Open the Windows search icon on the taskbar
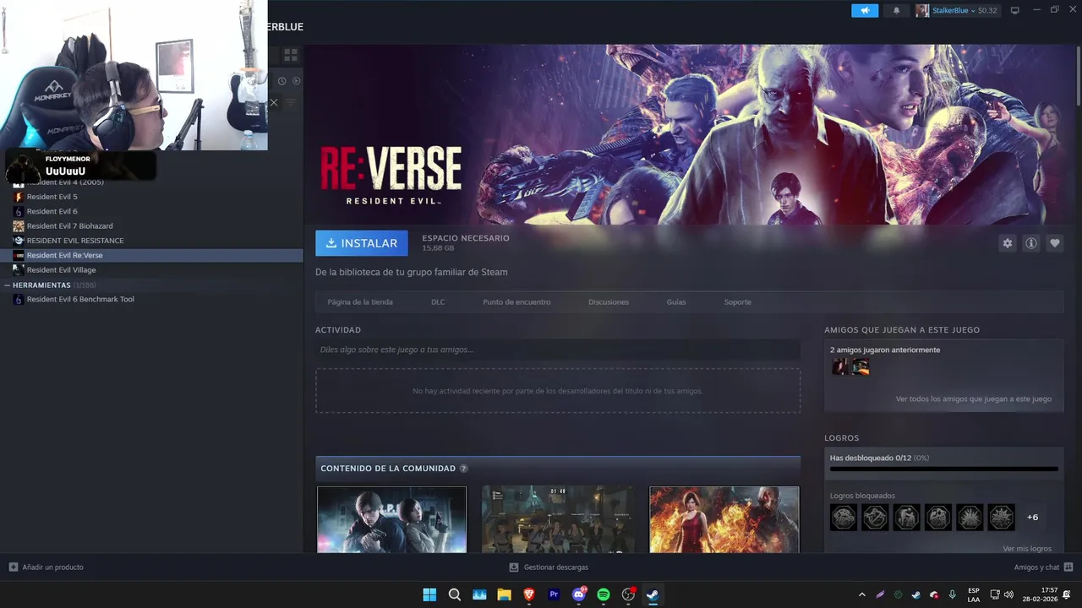 [x=454, y=594]
